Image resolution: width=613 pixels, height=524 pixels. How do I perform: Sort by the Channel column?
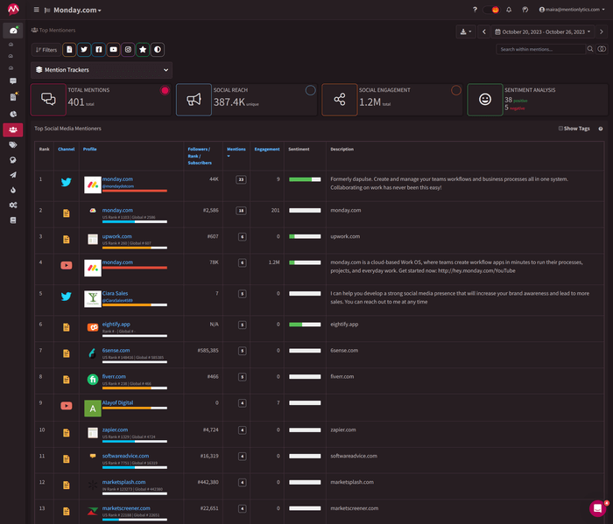(x=66, y=150)
